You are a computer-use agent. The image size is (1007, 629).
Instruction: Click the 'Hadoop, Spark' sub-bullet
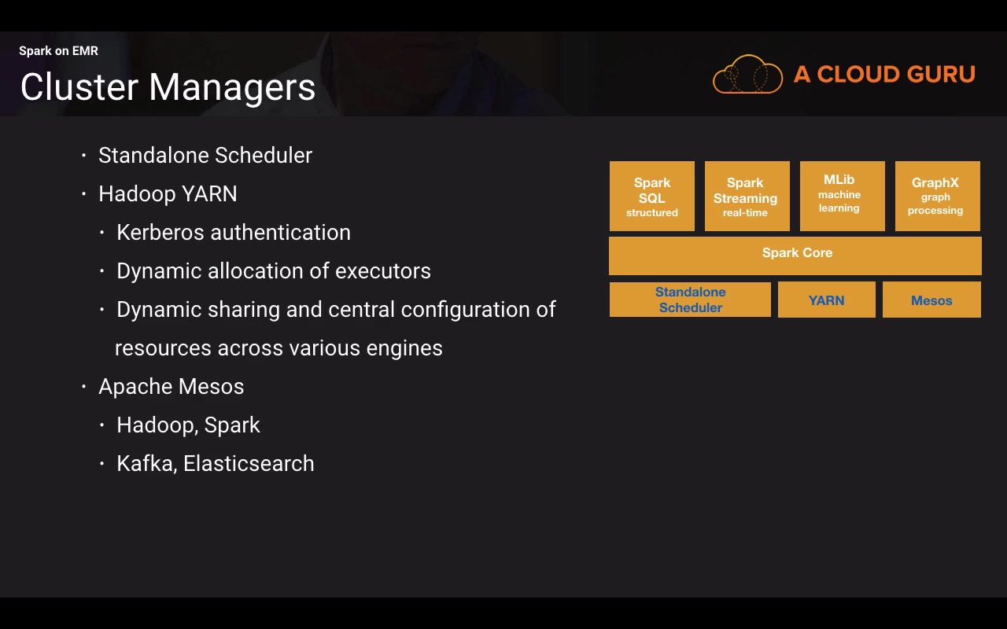tap(188, 425)
